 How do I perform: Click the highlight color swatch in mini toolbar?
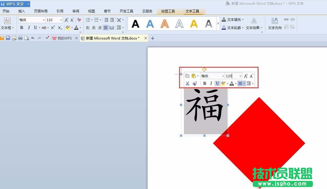coord(223,83)
